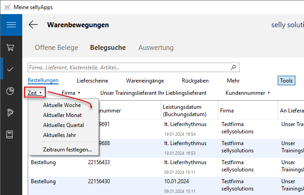This screenshot has width=304, height=195.
Task: Select Aktuelles Quartal time range
Action: click(x=63, y=125)
